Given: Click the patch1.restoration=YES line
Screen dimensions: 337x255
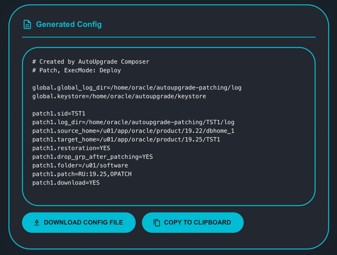Looking at the screenshot, I should pos(71,148).
